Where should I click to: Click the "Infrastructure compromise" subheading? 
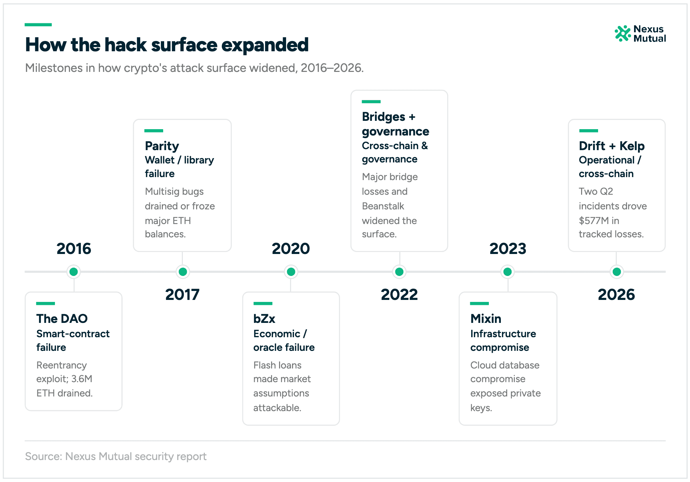[x=503, y=341]
